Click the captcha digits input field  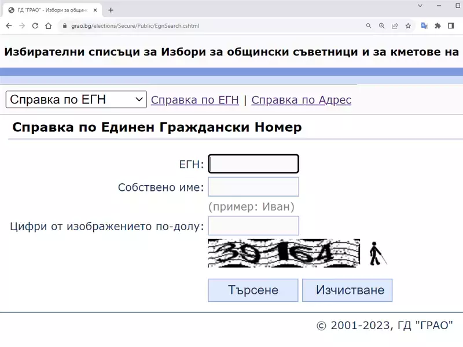[x=253, y=226]
